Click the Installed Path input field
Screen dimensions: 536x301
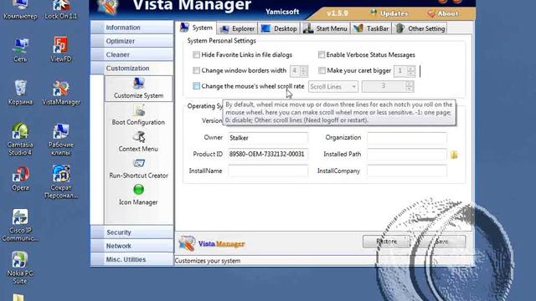pyautogui.click(x=407, y=154)
